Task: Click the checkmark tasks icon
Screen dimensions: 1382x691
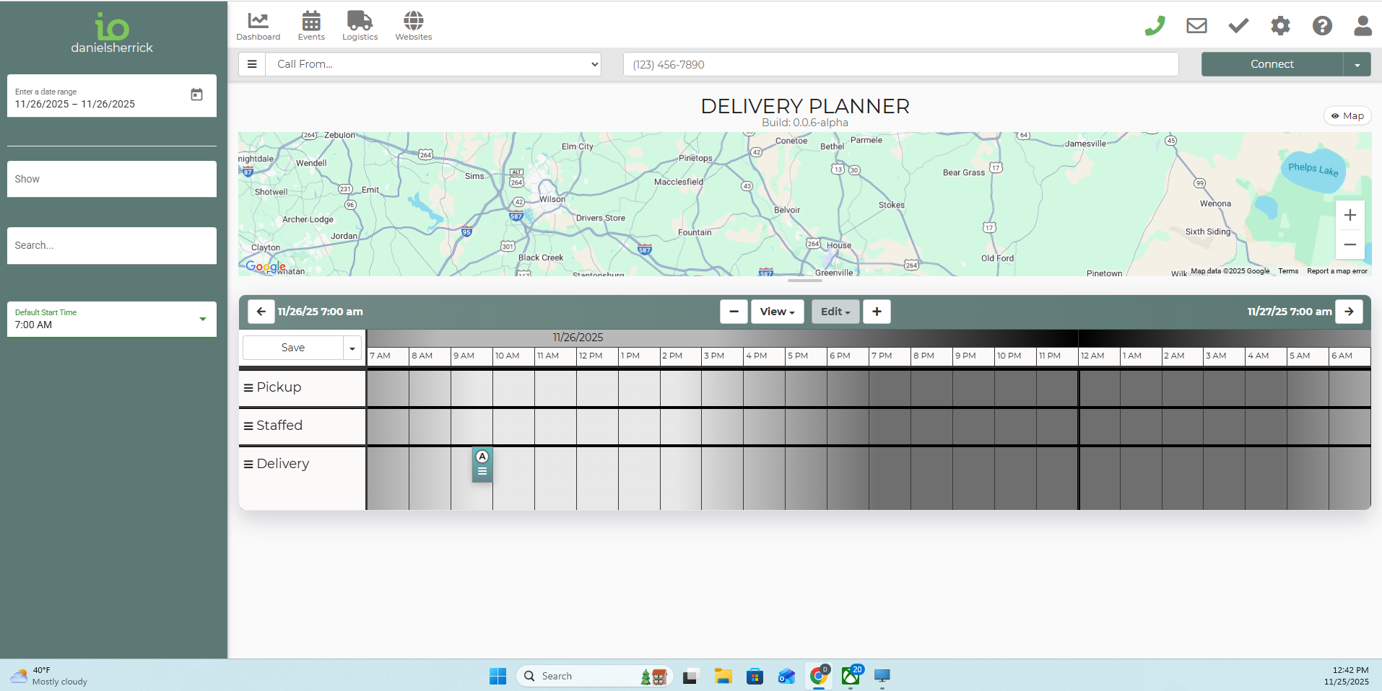Action: [x=1238, y=26]
